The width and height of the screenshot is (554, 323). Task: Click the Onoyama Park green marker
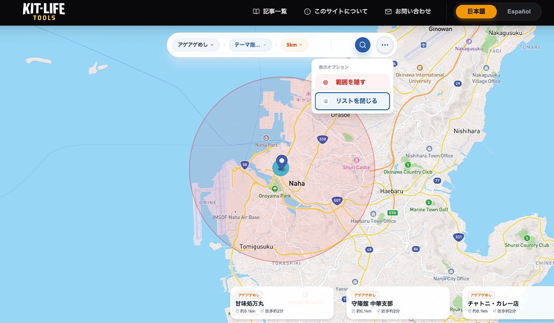tap(275, 188)
